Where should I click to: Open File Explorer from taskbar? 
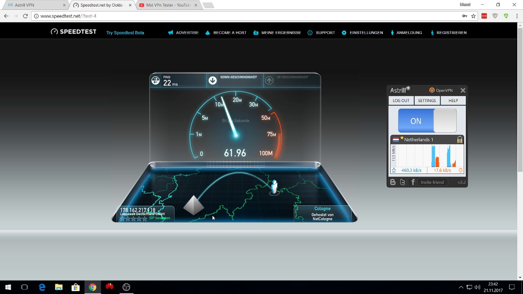(x=58, y=287)
